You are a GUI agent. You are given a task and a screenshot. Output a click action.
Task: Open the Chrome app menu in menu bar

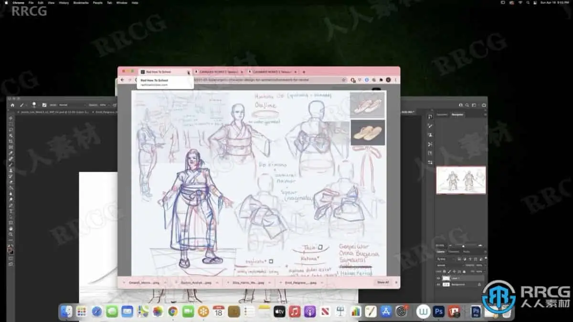(19, 2)
